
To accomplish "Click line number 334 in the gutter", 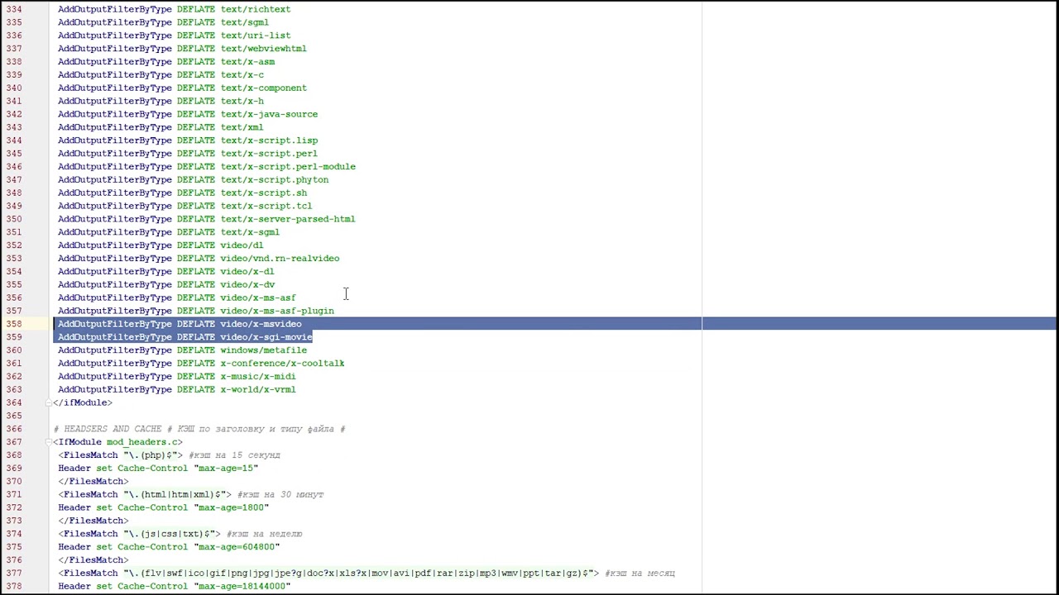I will pyautogui.click(x=14, y=9).
